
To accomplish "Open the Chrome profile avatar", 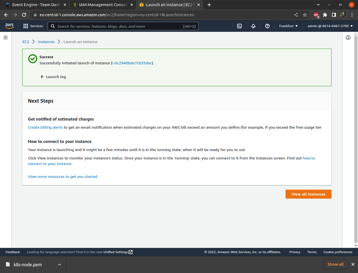I will point(343,15).
